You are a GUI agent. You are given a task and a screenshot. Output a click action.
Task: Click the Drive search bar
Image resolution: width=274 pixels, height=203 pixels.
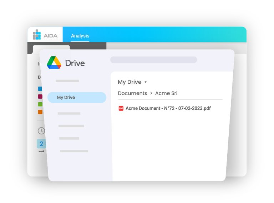[153, 60]
